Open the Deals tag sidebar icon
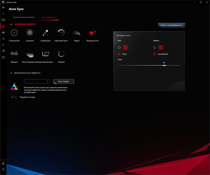This screenshot has height=175, width=210. (3, 51)
